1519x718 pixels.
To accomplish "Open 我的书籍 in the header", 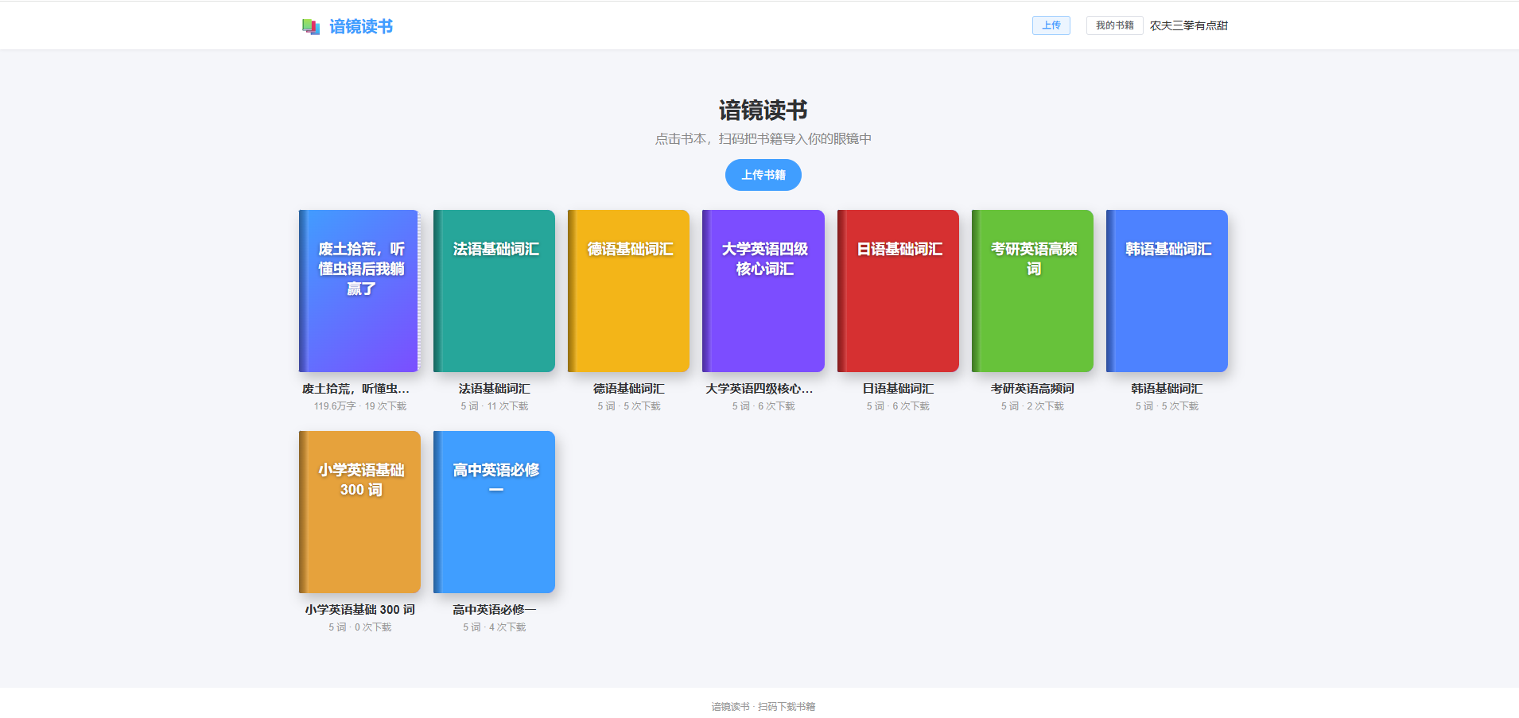I will (1114, 25).
